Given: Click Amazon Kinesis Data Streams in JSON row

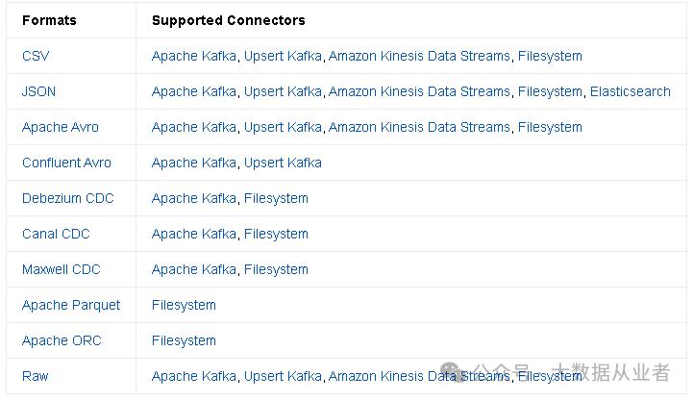Looking at the screenshot, I should pos(419,91).
